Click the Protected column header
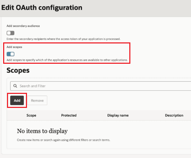This screenshot has height=158, width=191. pyautogui.click(x=69, y=115)
